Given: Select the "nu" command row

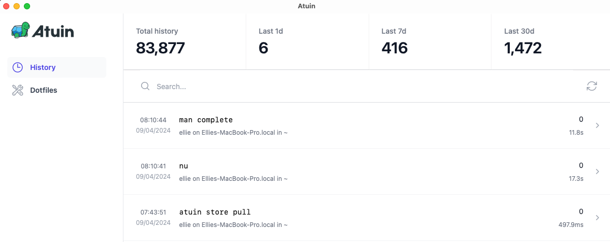Looking at the screenshot, I should (366, 172).
